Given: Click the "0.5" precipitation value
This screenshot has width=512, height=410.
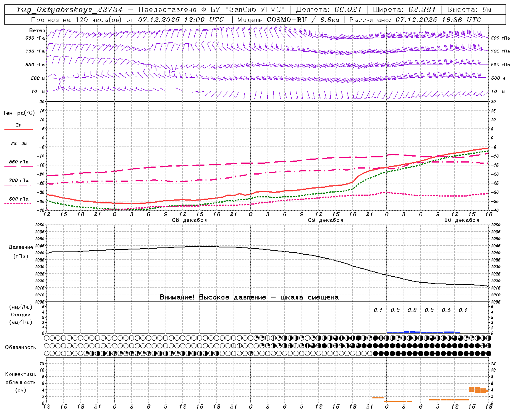Looking at the screenshot, I should pyautogui.click(x=446, y=310).
